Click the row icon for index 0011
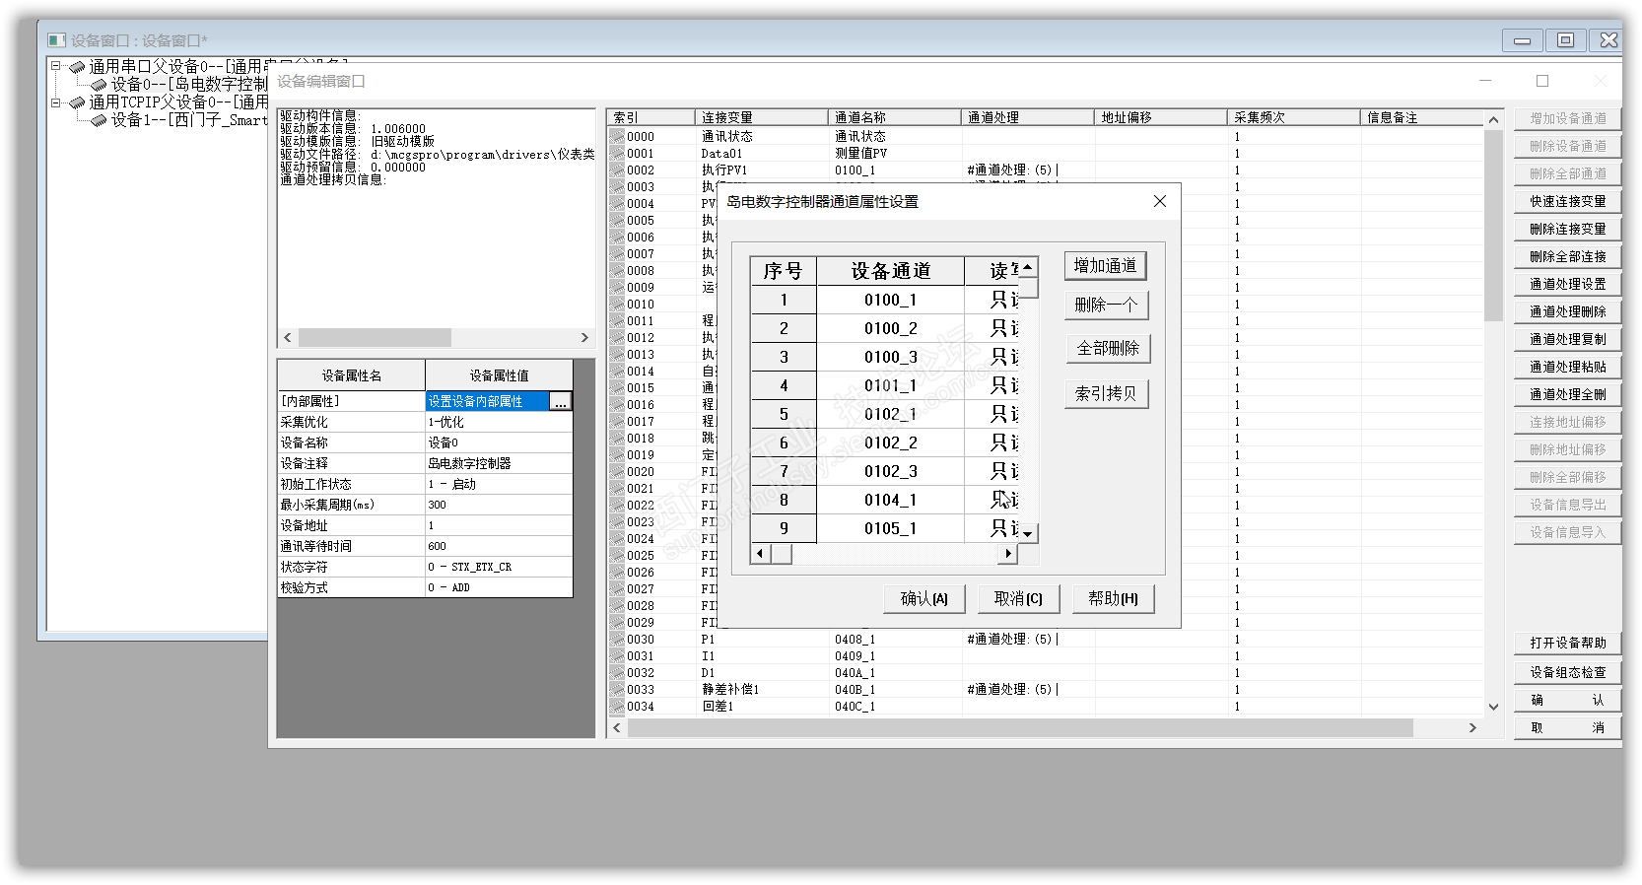Image resolution: width=1642 pixels, height=885 pixels. [x=617, y=320]
